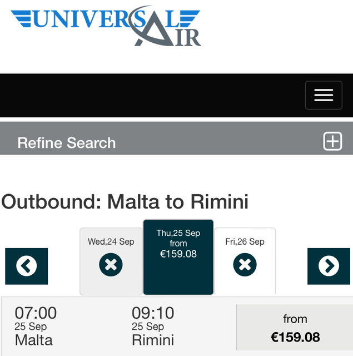Click the Rimini destination label in flight row
Screen dimensions: 353x356
(153, 340)
